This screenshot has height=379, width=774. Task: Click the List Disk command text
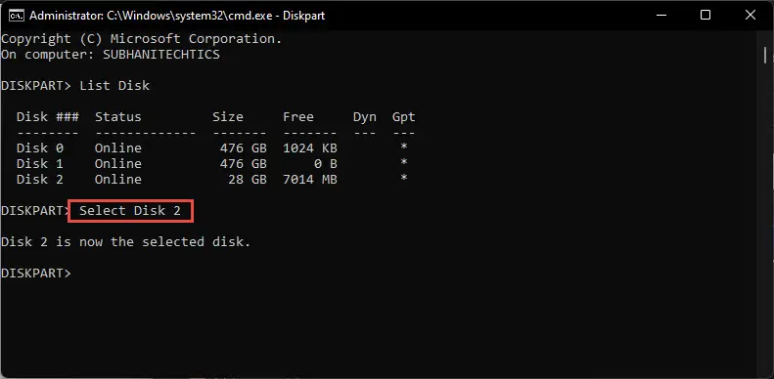114,86
